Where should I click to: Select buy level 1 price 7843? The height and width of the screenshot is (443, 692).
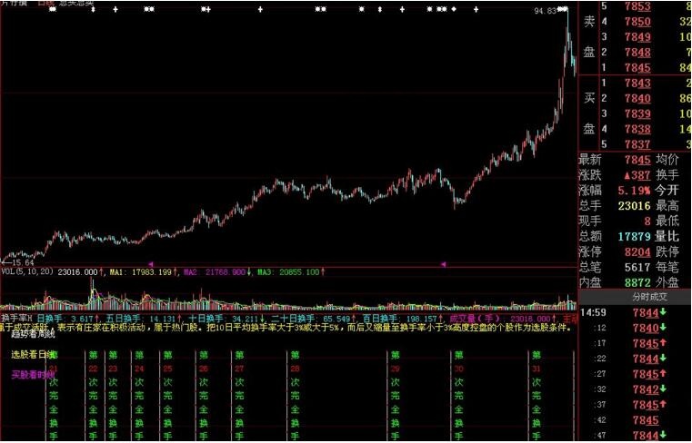pyautogui.click(x=637, y=83)
